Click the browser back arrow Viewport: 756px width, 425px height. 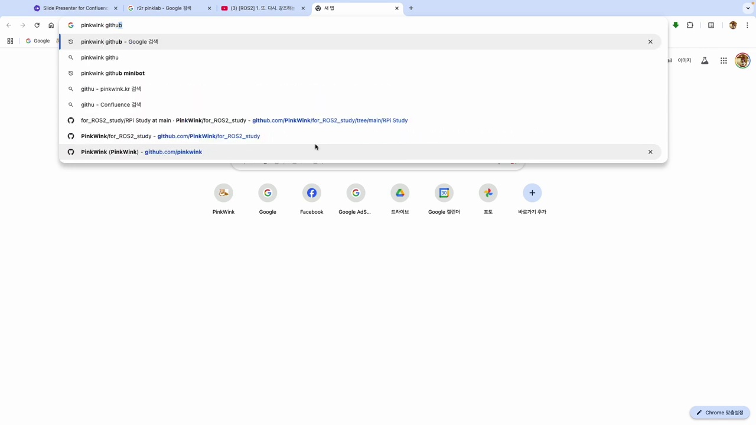(8, 25)
